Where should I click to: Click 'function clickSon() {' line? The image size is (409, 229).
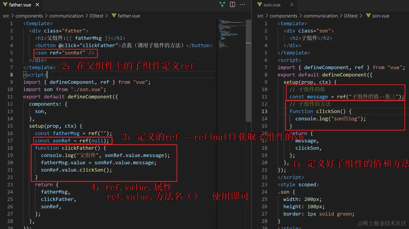(321, 111)
